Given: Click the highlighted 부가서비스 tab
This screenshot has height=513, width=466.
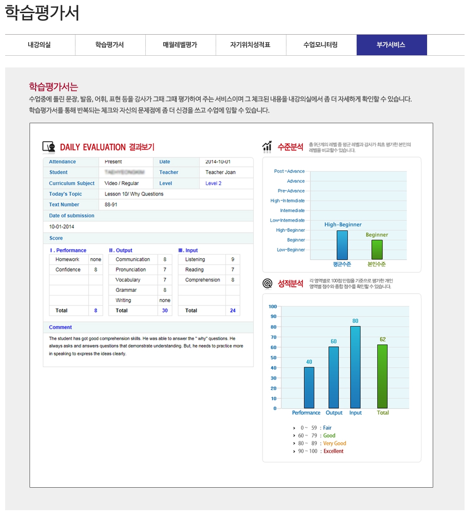Looking at the screenshot, I should 391,45.
